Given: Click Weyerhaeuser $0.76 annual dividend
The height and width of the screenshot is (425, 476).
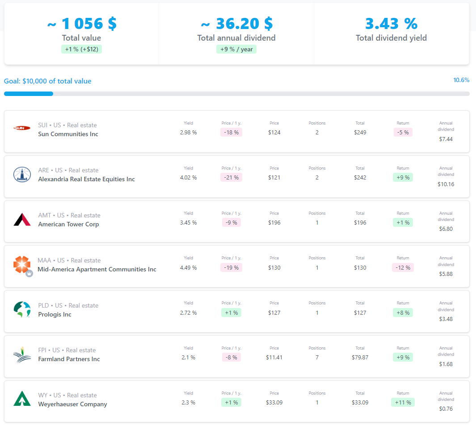Looking at the screenshot, I should pyautogui.click(x=446, y=409).
